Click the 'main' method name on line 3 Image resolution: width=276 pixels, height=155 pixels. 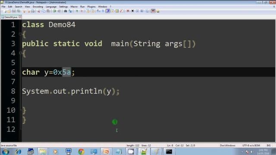click(x=120, y=43)
